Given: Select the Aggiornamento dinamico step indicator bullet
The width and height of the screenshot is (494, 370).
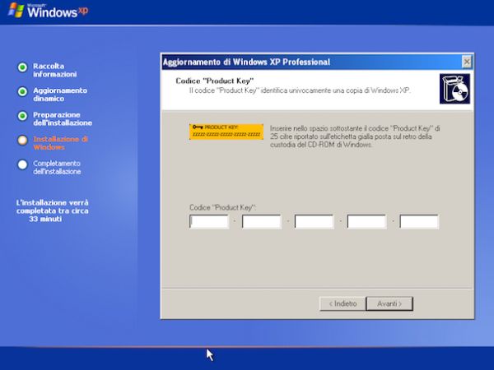Looking at the screenshot, I should 23,91.
